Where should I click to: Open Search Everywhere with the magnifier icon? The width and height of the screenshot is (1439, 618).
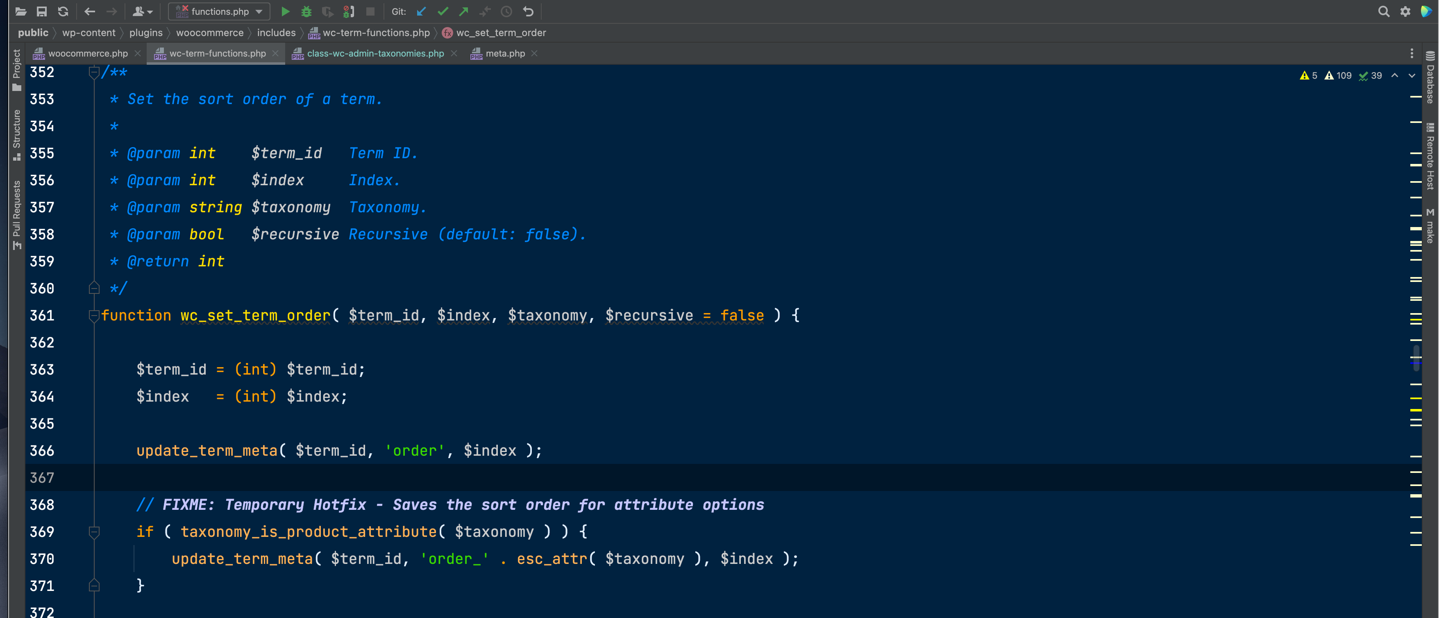[x=1384, y=11]
